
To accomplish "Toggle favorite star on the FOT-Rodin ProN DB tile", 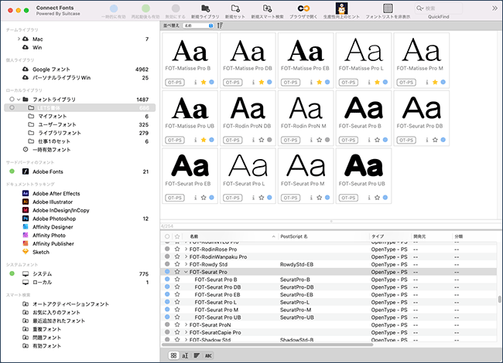I will [x=262, y=140].
